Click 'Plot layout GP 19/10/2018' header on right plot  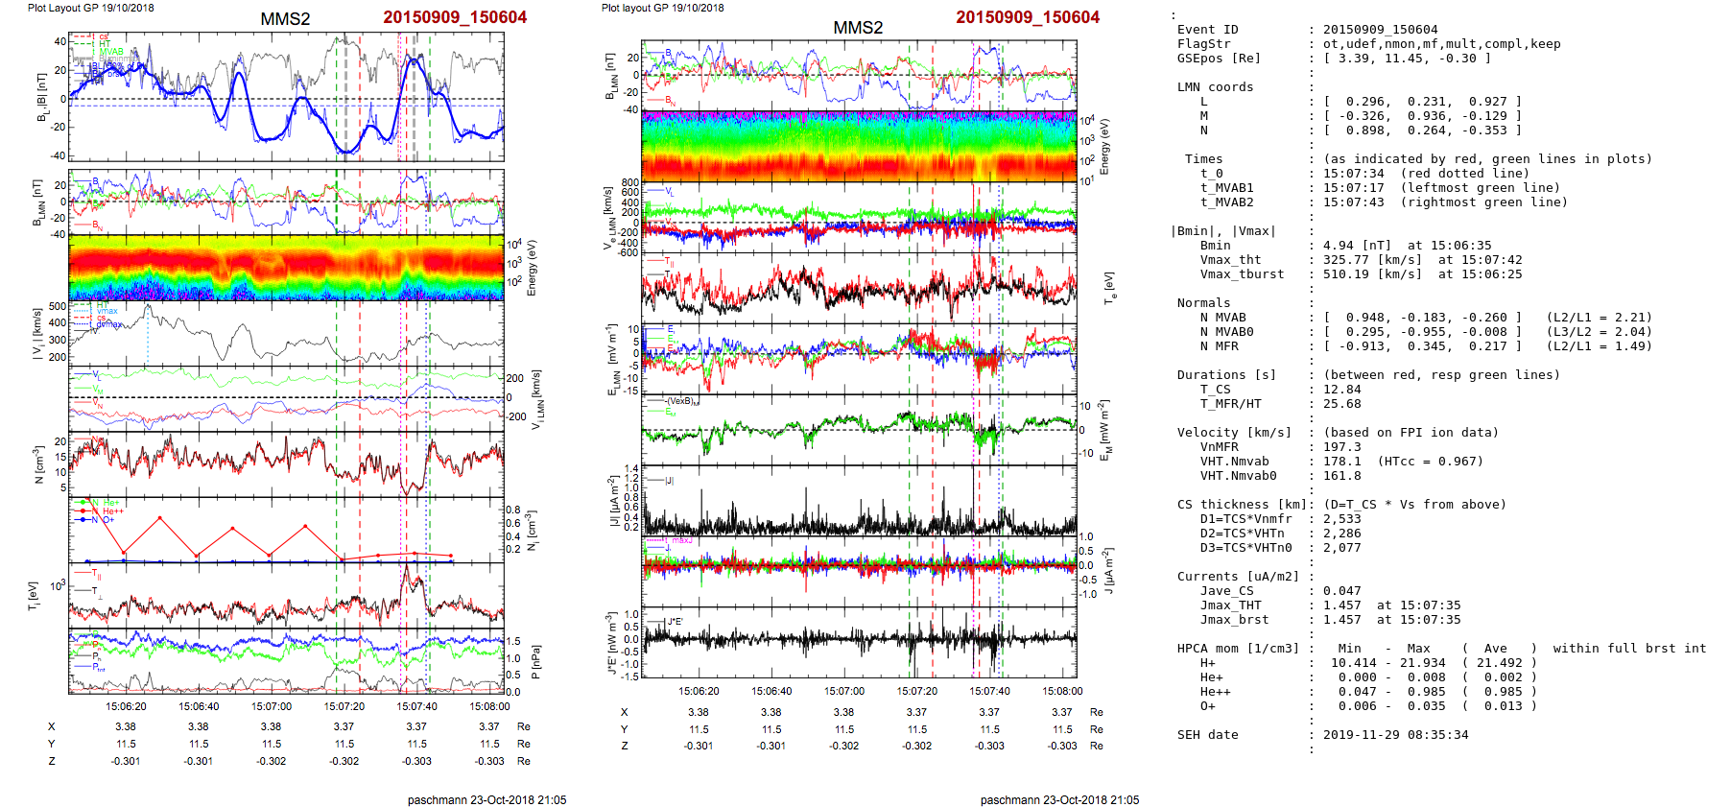pos(663,8)
